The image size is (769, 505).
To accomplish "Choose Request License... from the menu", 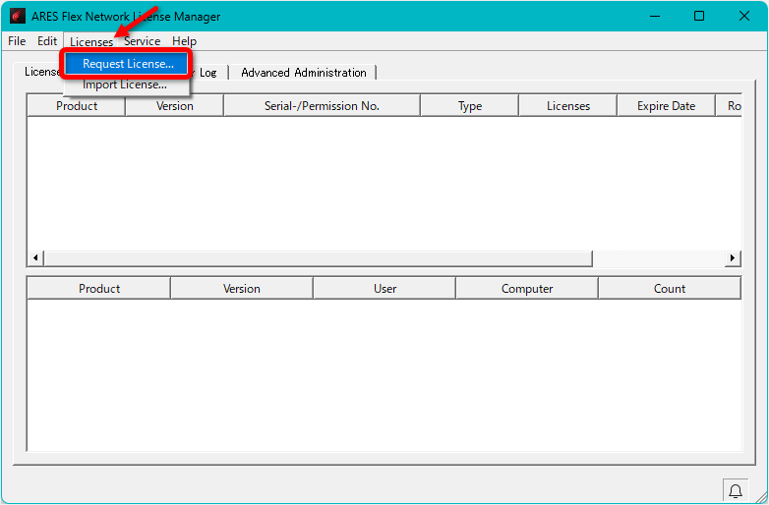I will click(x=128, y=64).
